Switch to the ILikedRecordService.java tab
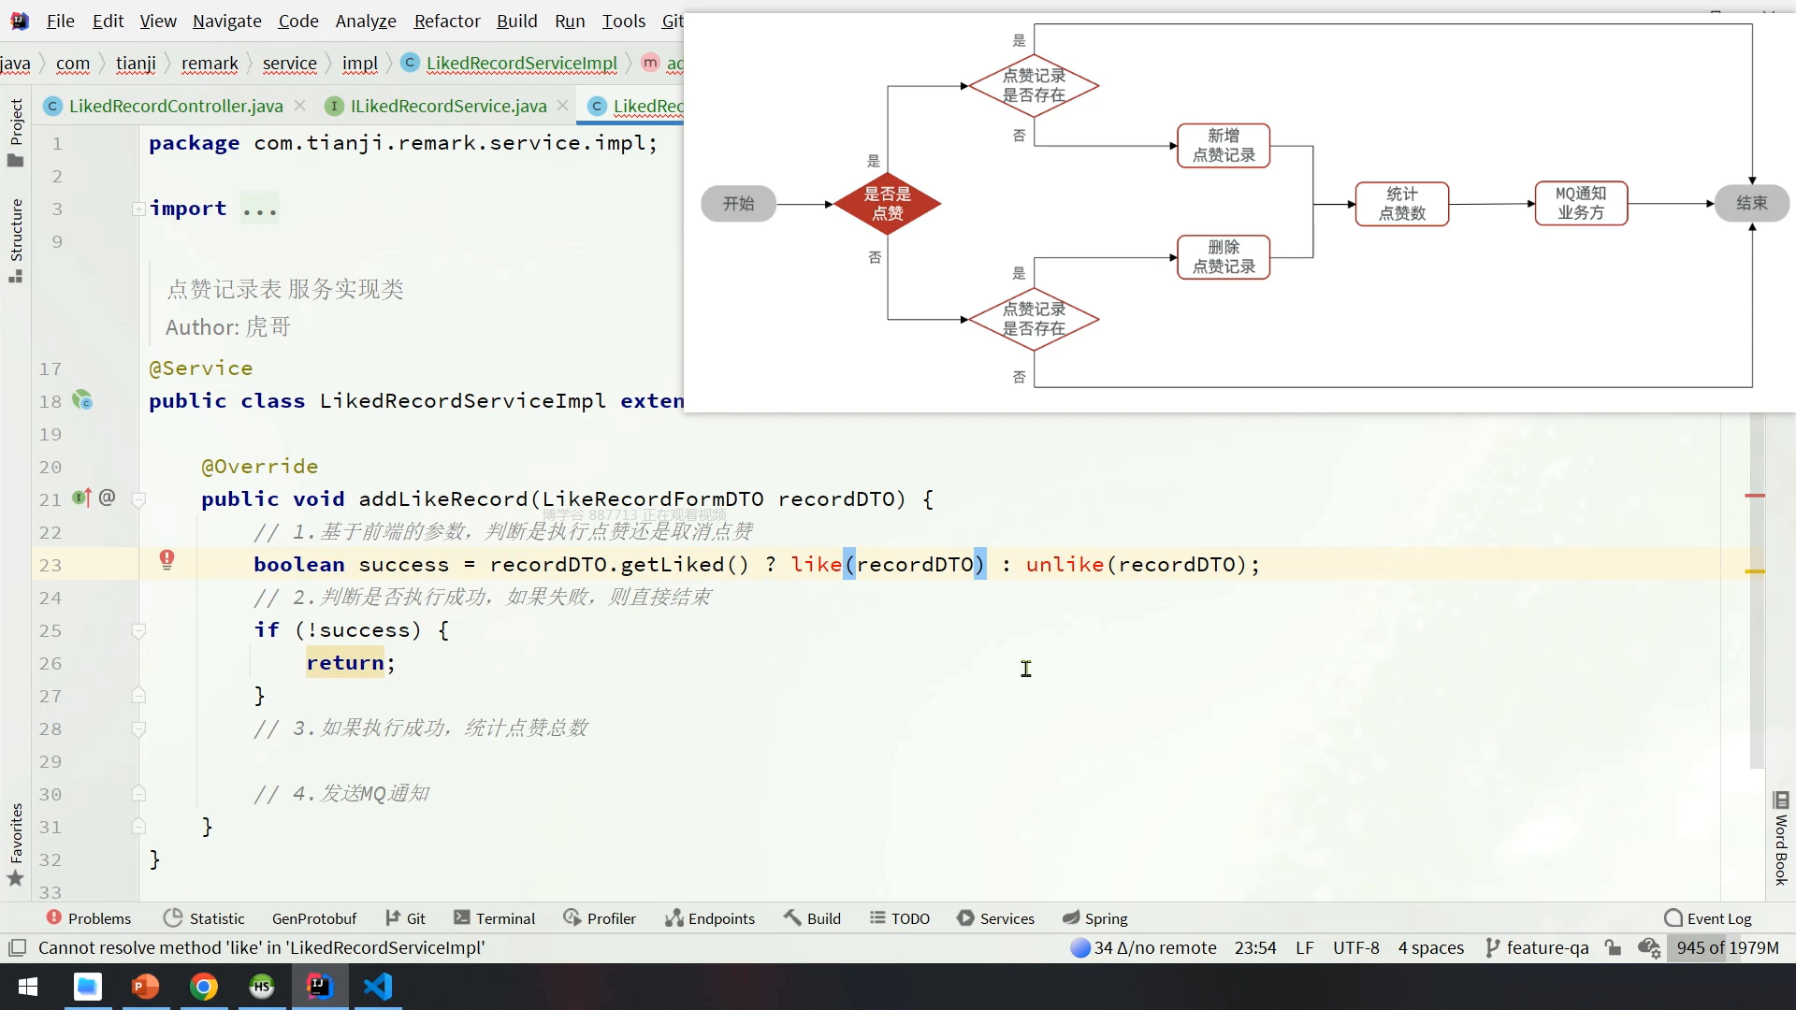This screenshot has width=1796, height=1010. [x=447, y=106]
